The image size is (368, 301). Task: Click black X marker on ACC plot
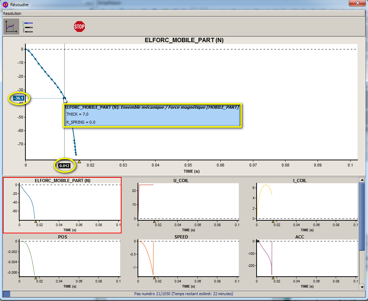coord(258,241)
